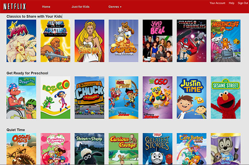The width and height of the screenshot is (249, 165).
Task: Select the Justin Time tile
Action: 192,98
